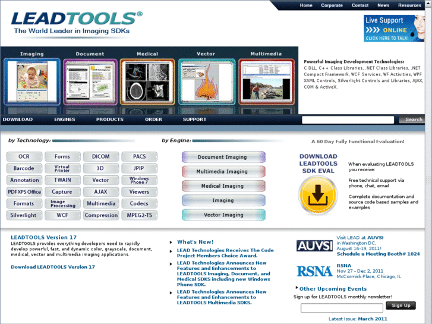Open the What's New! link
432x324 pixels.
tap(195, 242)
